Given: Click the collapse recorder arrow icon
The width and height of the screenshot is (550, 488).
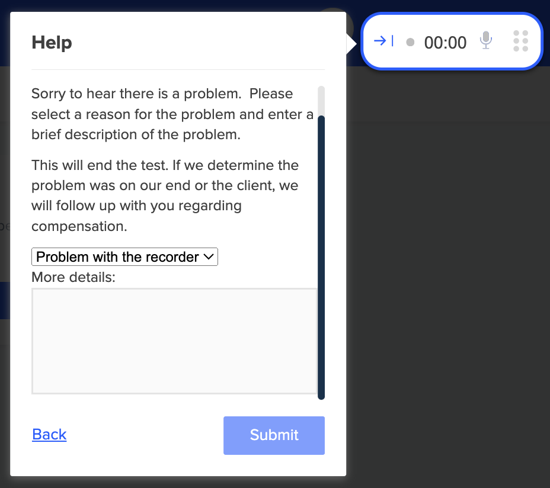Looking at the screenshot, I should 383,41.
